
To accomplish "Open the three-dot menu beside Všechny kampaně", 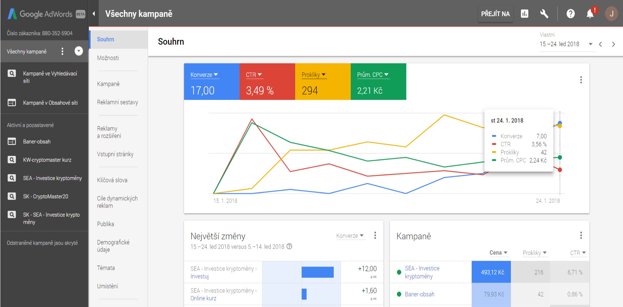I will (x=62, y=51).
